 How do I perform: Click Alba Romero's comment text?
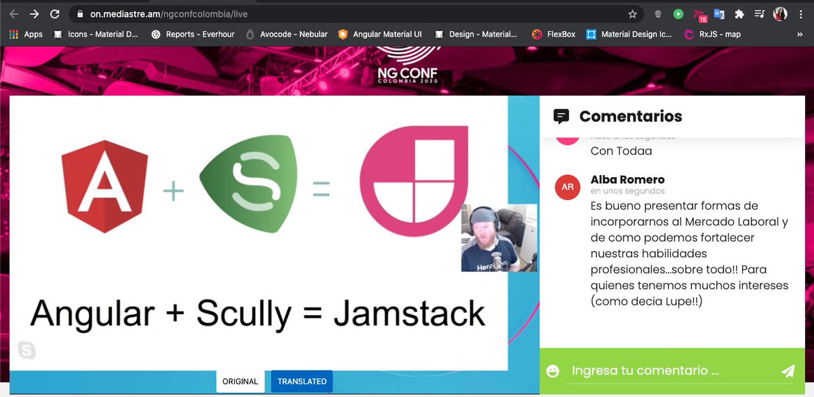click(x=690, y=253)
